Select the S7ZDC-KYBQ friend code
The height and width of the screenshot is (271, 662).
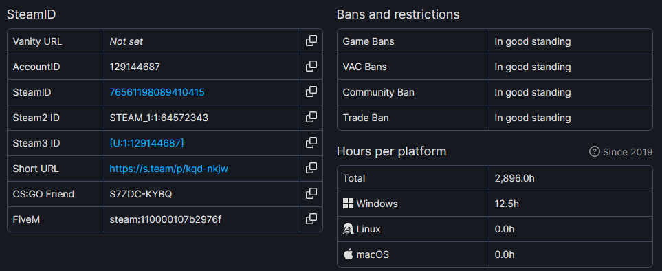141,194
